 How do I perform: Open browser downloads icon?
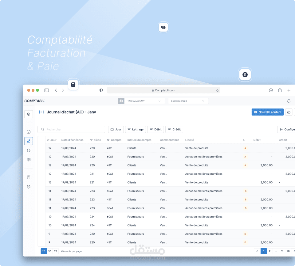(x=271, y=90)
